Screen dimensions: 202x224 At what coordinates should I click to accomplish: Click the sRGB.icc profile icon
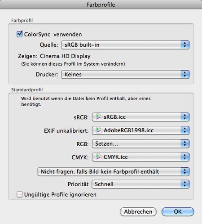tap(98, 117)
